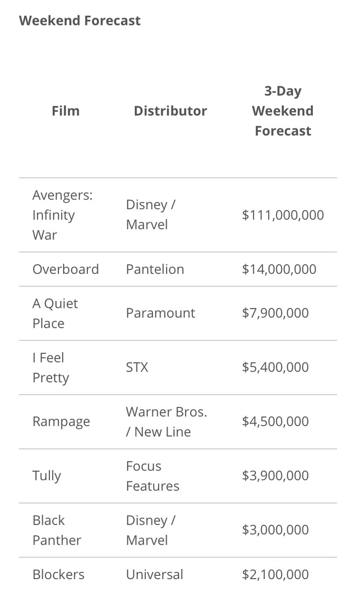Click the 3-Day Weekend Forecast header
356x591 pixels.
[x=283, y=111]
